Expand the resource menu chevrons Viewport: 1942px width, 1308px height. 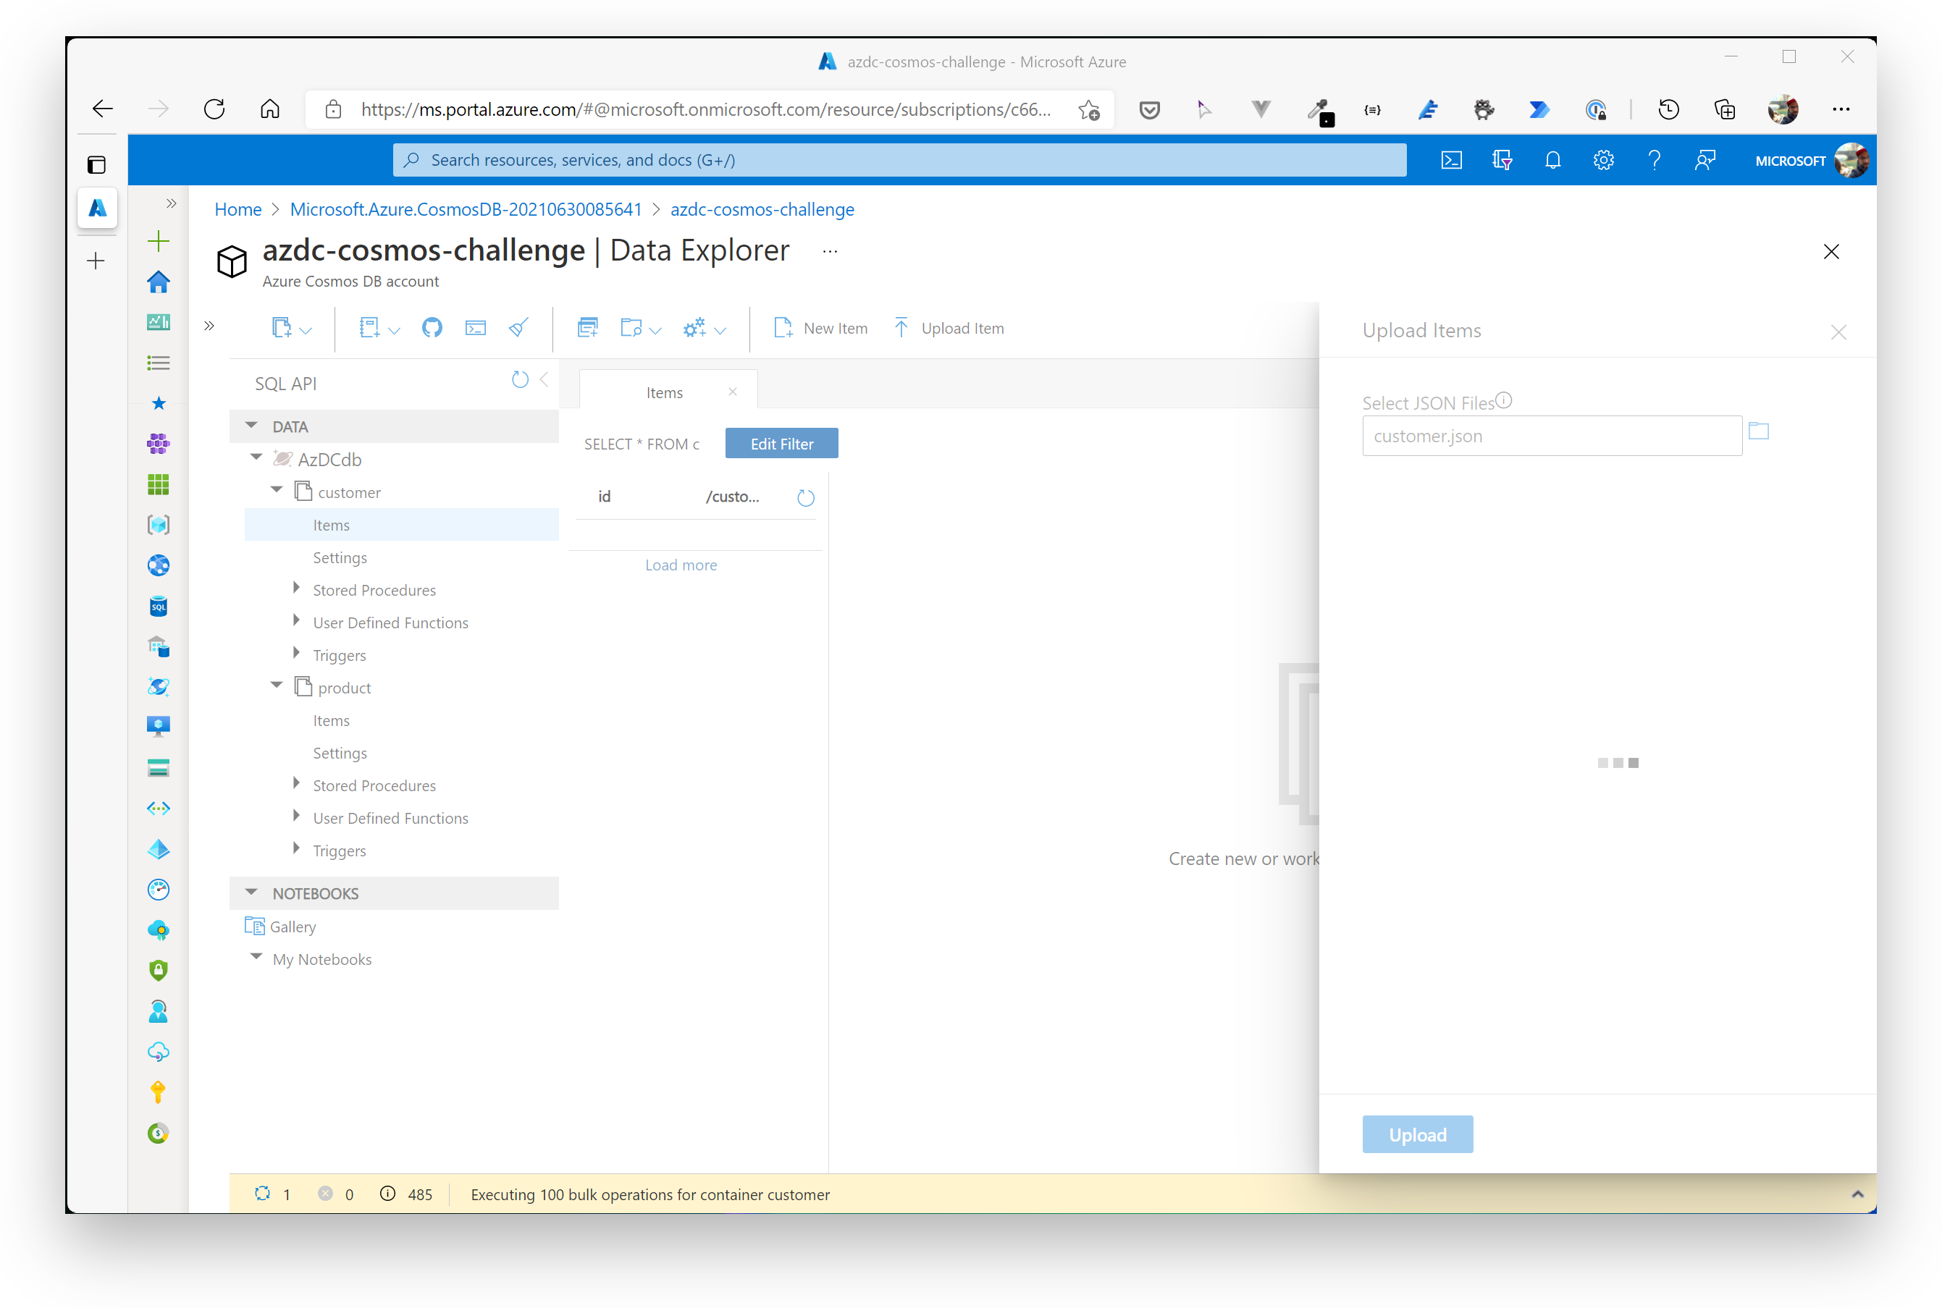tap(209, 326)
